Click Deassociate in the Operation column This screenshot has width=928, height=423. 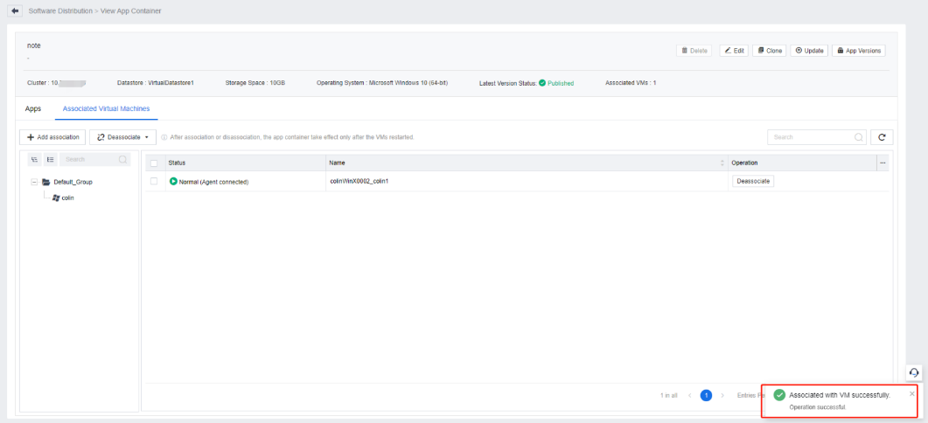point(752,181)
